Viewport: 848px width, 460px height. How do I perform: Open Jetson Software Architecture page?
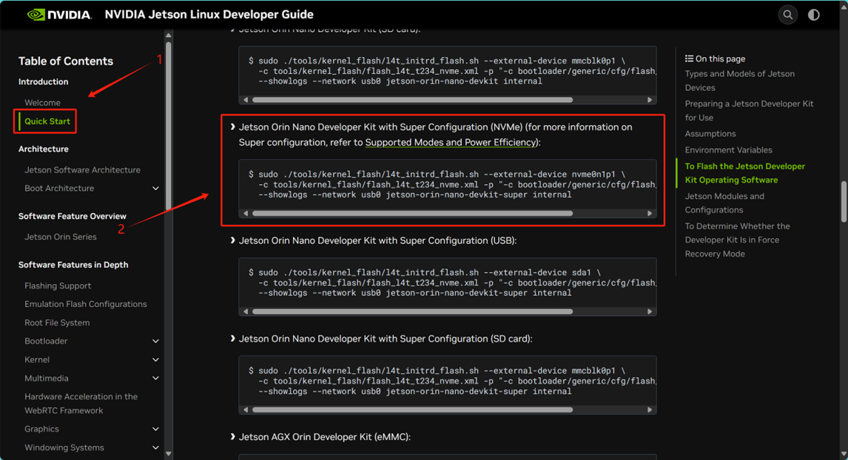[82, 170]
